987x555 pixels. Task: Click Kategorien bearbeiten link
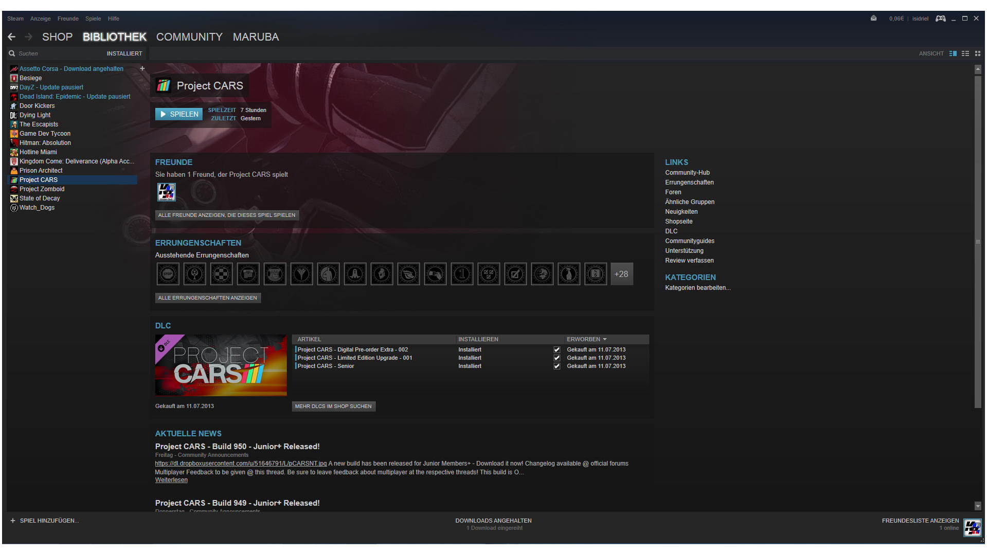pos(697,288)
